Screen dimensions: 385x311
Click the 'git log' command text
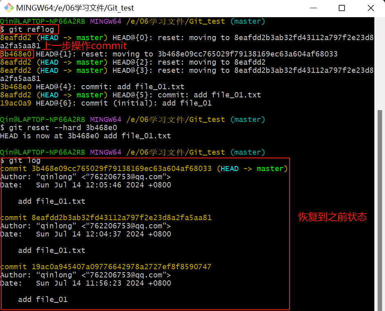click(25, 160)
